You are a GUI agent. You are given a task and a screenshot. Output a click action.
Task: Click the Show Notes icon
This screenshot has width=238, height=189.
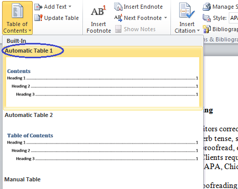[x=118, y=29]
